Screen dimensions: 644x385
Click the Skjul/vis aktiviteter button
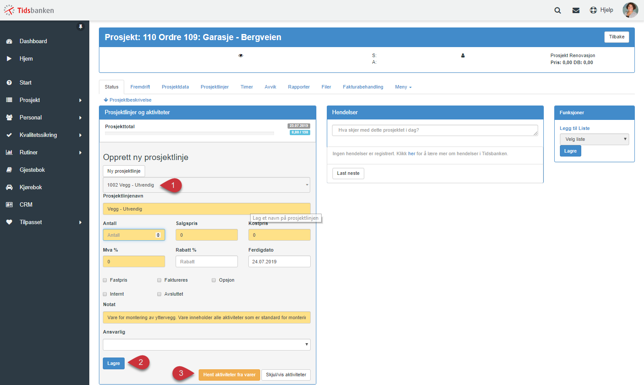click(x=286, y=375)
